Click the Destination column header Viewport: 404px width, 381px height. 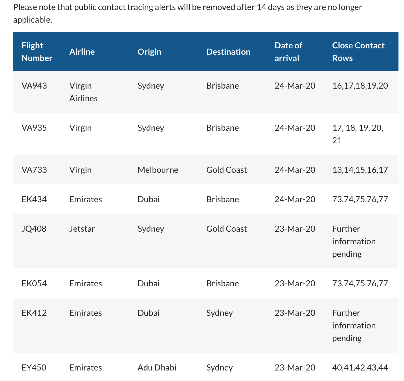point(228,52)
